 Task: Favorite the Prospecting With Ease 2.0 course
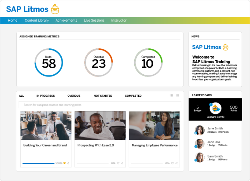coord(118,163)
